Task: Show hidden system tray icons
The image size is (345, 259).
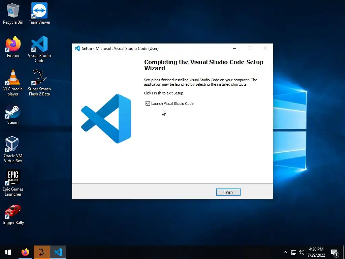Action: 285,252
